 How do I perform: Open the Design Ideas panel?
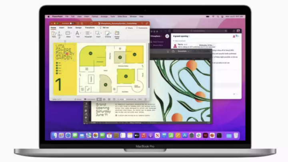[118, 34]
